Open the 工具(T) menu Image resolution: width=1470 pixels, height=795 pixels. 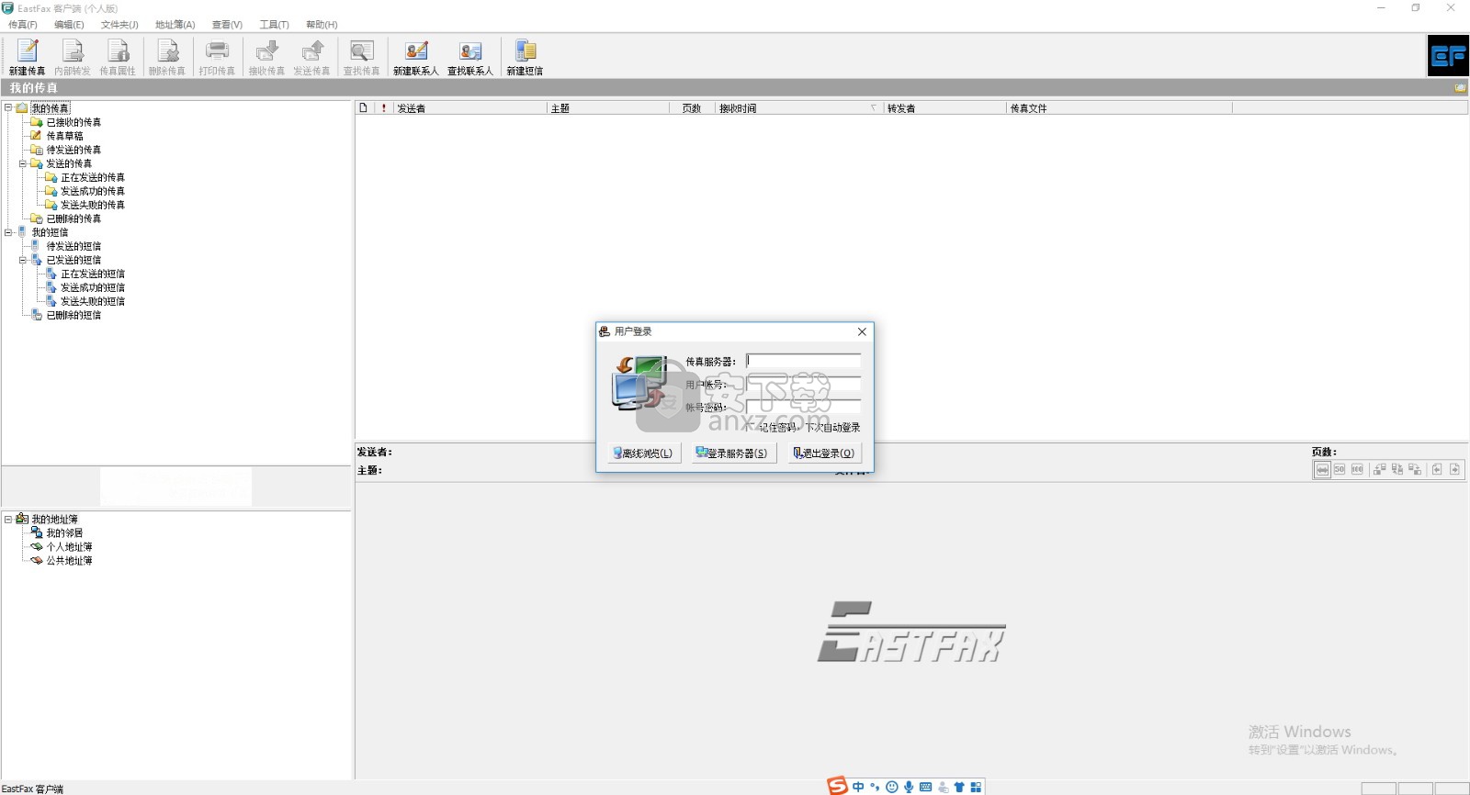(274, 25)
